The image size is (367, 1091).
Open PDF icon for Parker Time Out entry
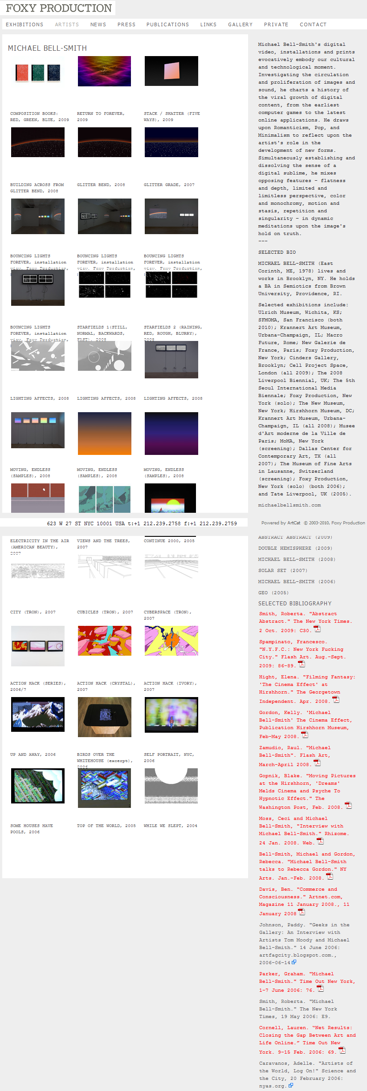(x=320, y=989)
